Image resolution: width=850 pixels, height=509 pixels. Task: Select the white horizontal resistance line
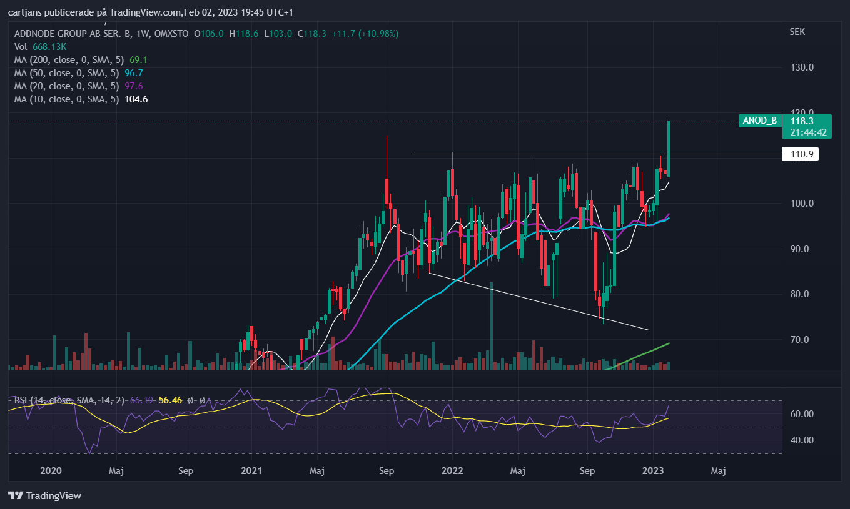click(597, 154)
